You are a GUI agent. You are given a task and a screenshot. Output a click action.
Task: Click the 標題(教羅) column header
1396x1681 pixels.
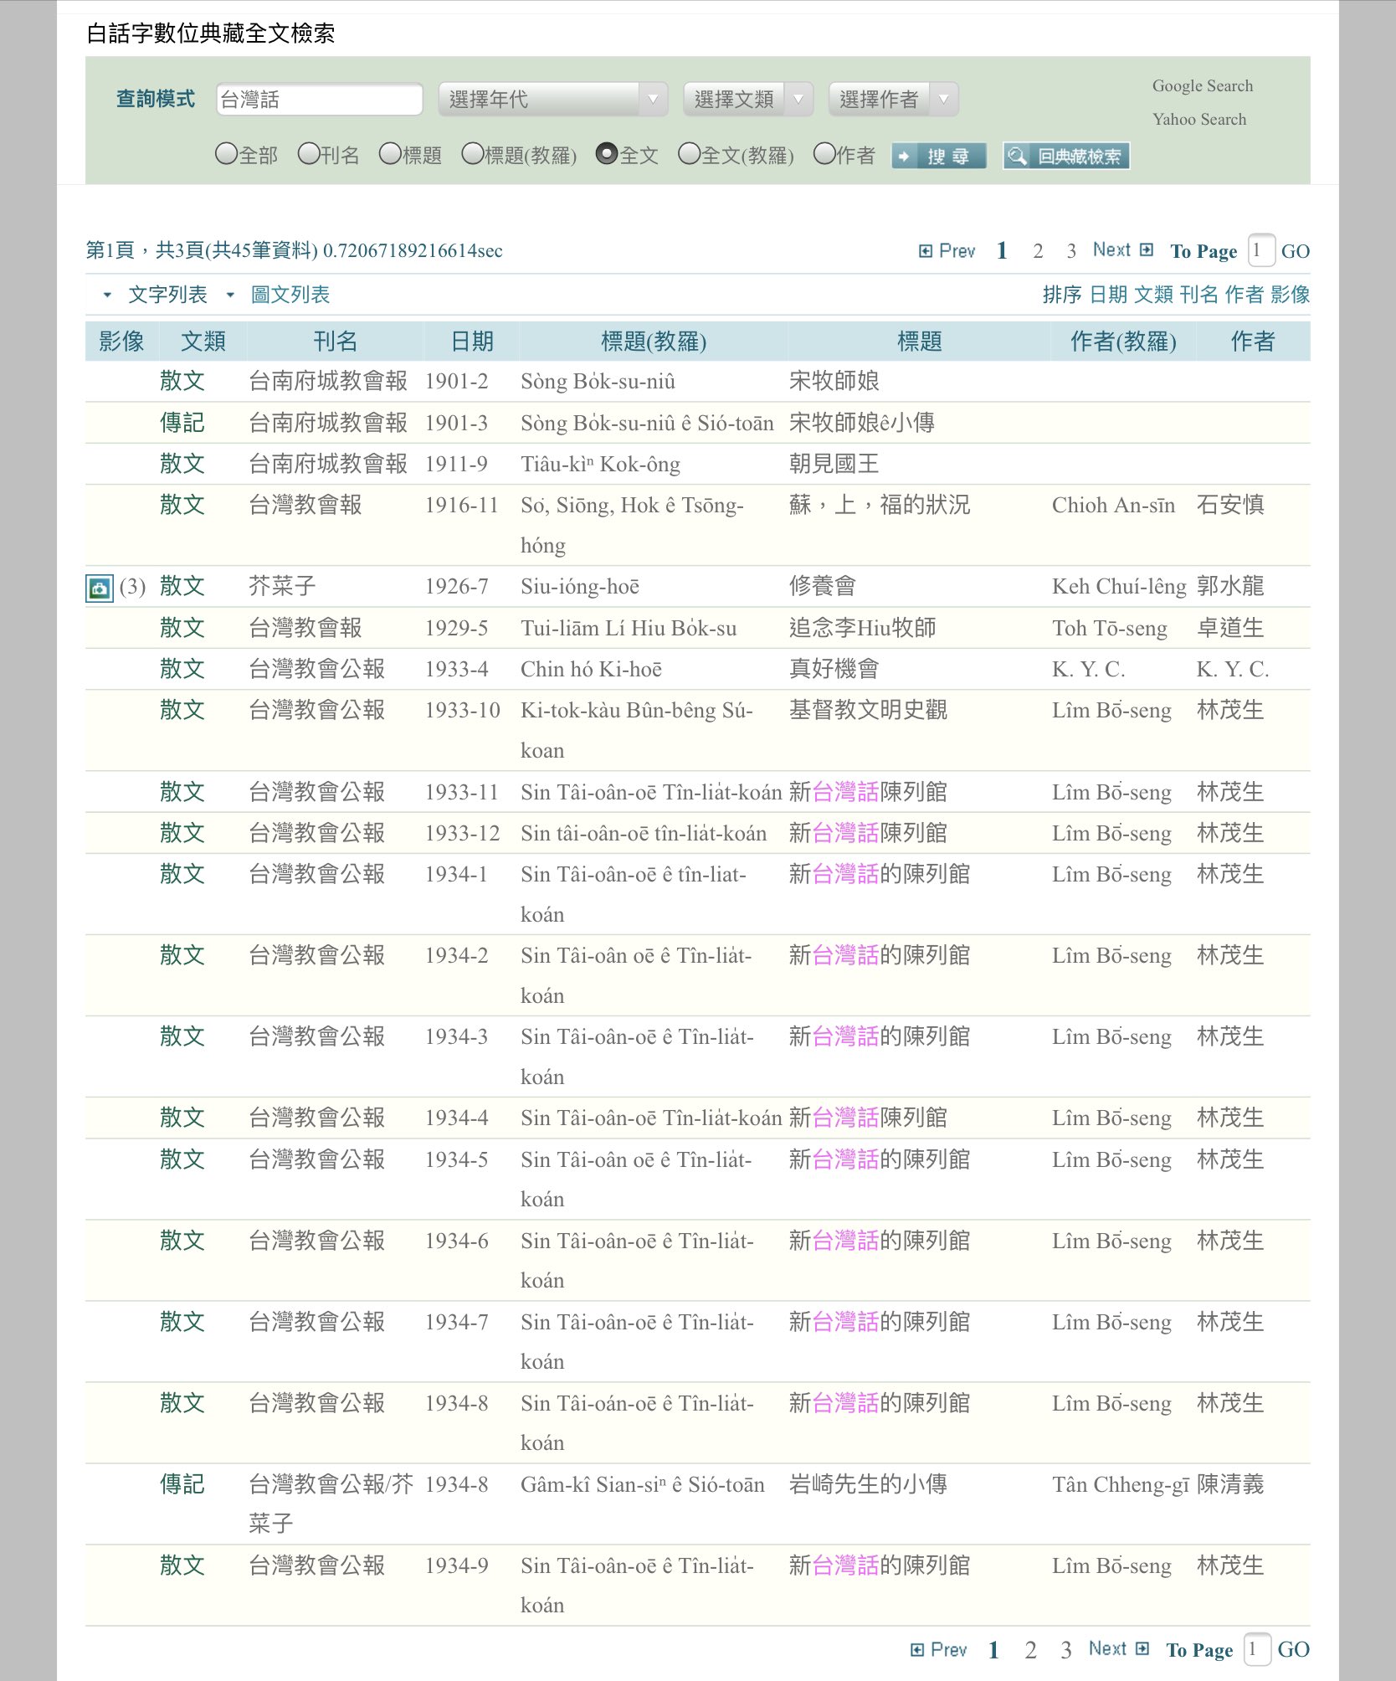[x=654, y=342]
